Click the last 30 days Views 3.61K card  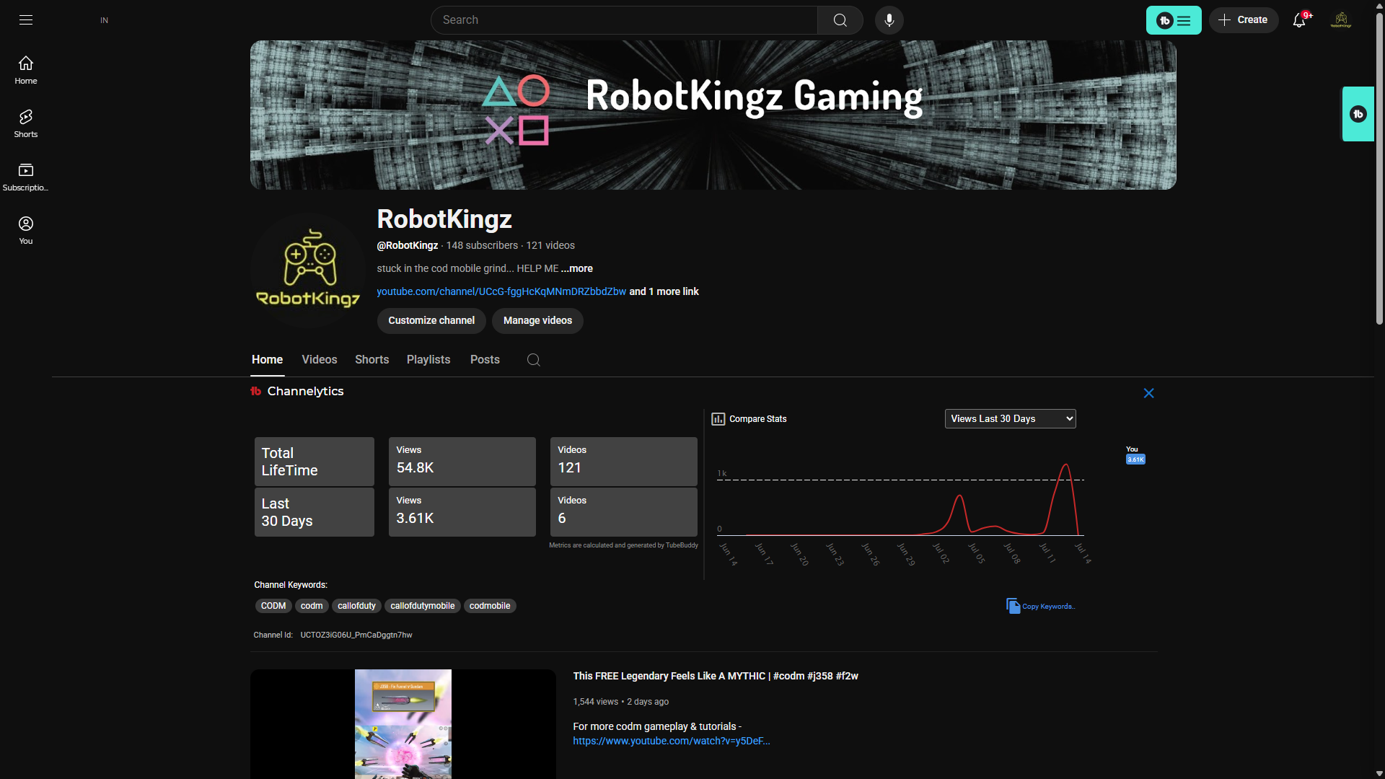[462, 511]
